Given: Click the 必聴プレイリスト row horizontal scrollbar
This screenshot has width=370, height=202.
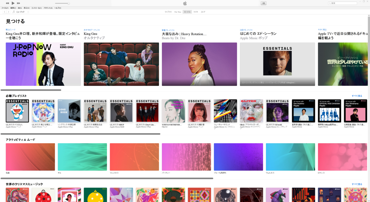Looking at the screenshot, I should 80,134.
